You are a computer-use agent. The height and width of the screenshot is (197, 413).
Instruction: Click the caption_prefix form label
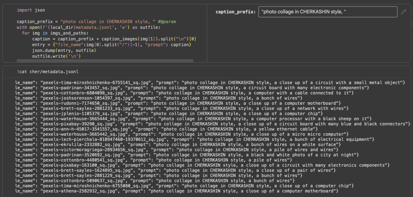[x=236, y=12]
